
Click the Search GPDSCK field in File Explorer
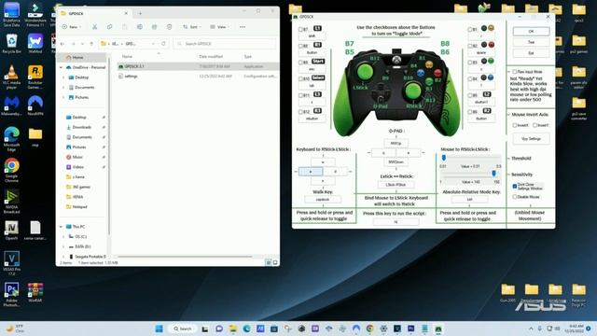pyautogui.click(x=225, y=44)
